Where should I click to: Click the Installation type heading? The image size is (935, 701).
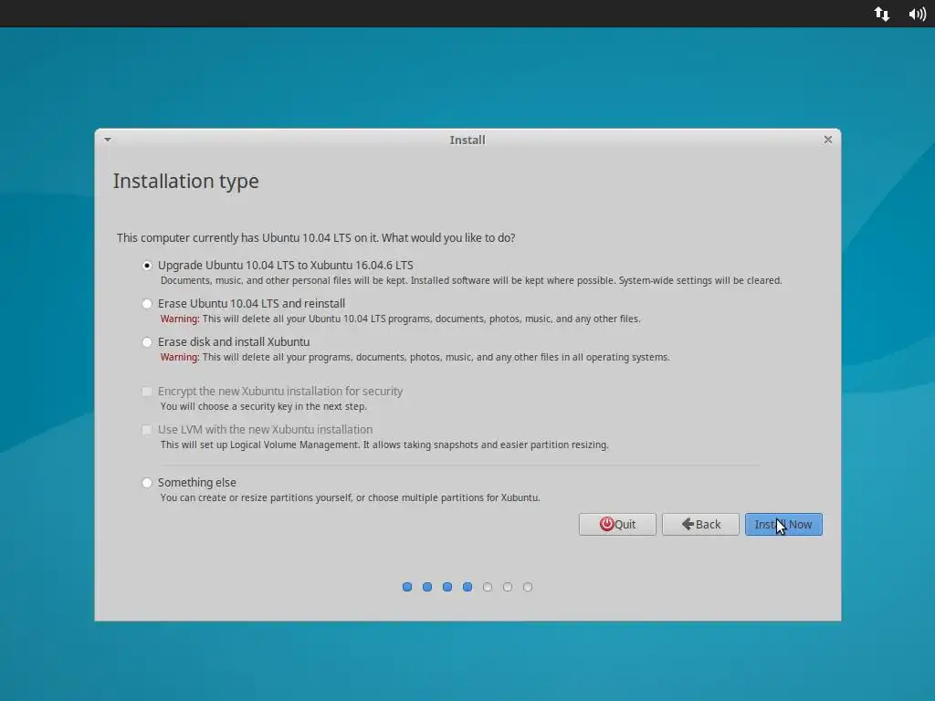[186, 182]
